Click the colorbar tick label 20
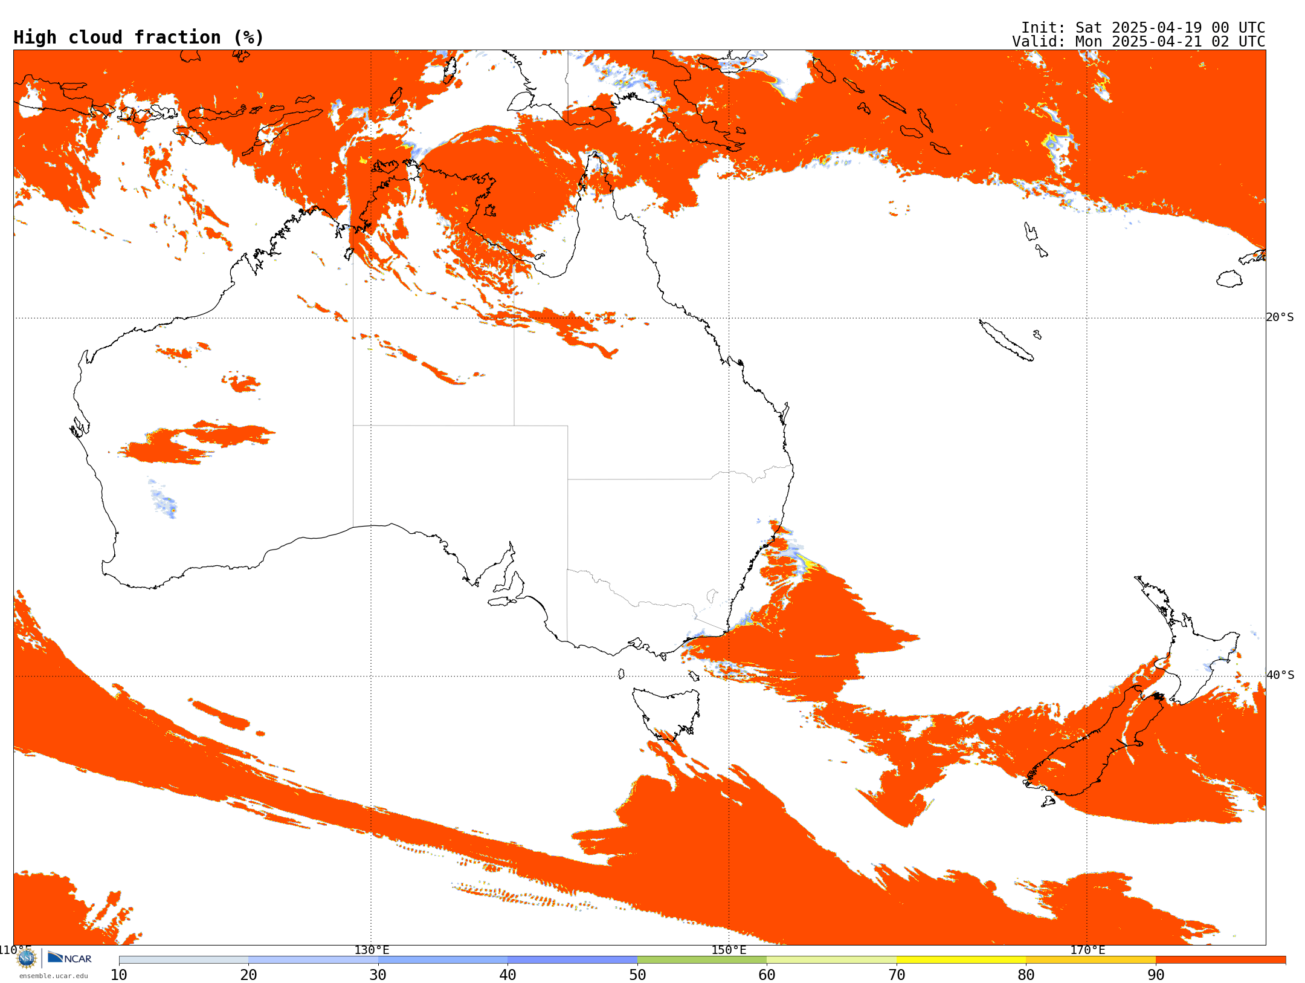This screenshot has height=983, width=1305. [x=248, y=975]
